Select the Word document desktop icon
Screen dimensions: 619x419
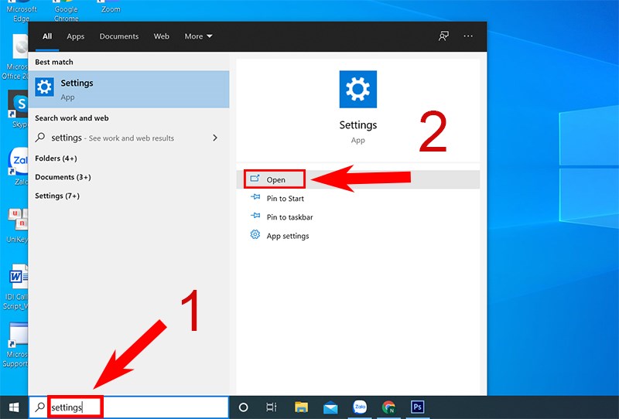pos(15,288)
